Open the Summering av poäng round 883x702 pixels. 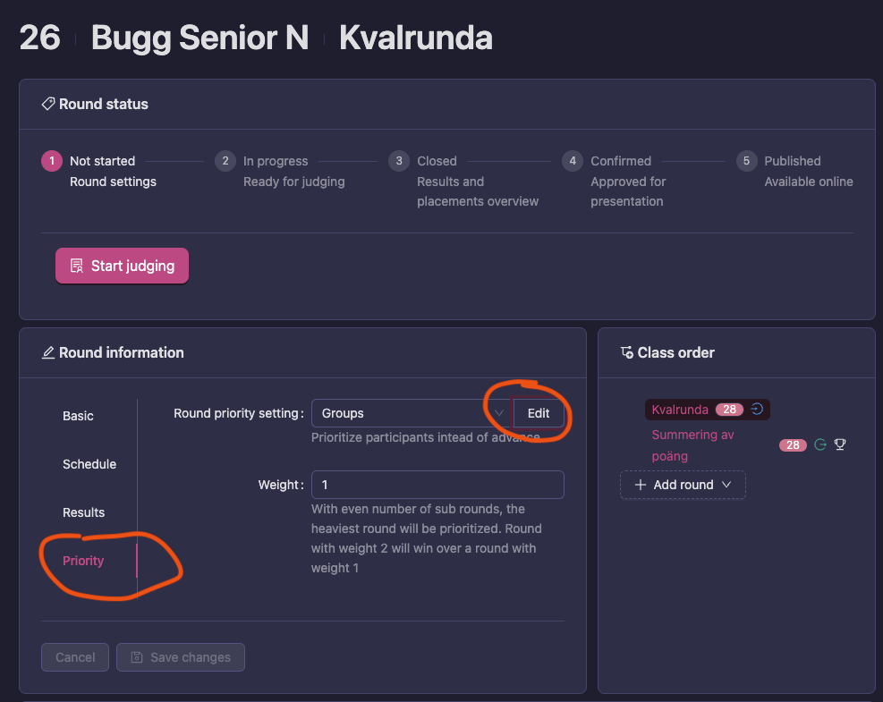(693, 445)
